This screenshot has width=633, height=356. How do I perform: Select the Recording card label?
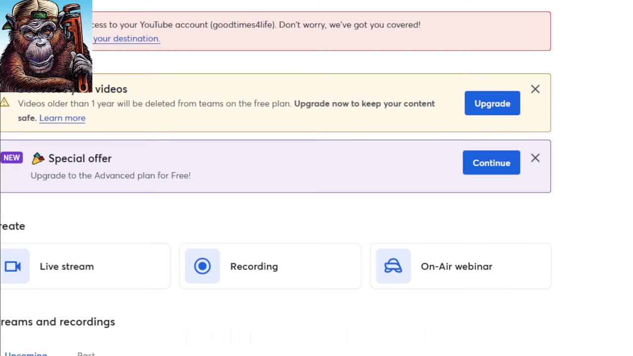(254, 267)
